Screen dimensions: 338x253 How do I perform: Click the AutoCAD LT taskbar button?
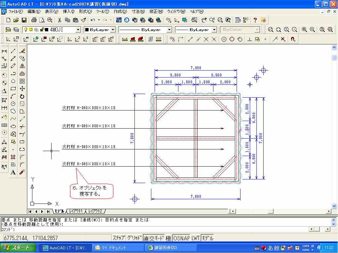(65, 248)
